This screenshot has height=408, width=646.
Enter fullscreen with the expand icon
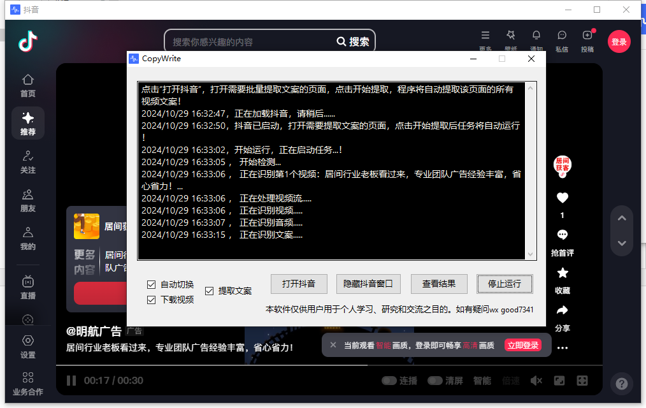click(582, 381)
